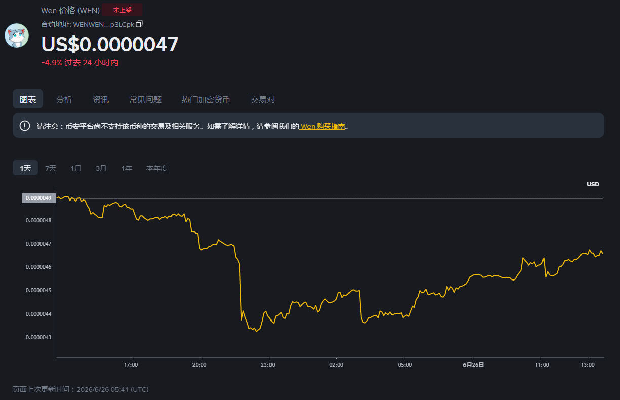
Task: Click the 11:00 time axis label
Action: click(542, 365)
